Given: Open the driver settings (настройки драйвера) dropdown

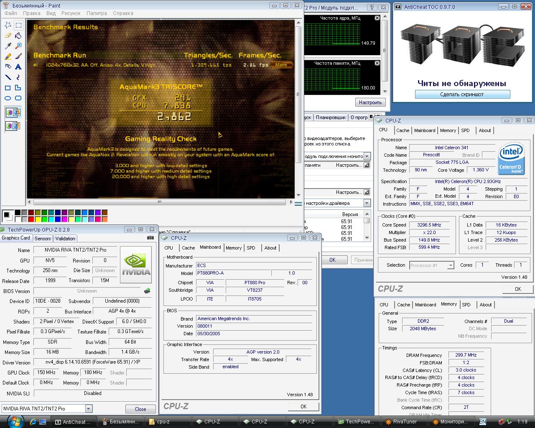Looking at the screenshot, I should point(367,203).
